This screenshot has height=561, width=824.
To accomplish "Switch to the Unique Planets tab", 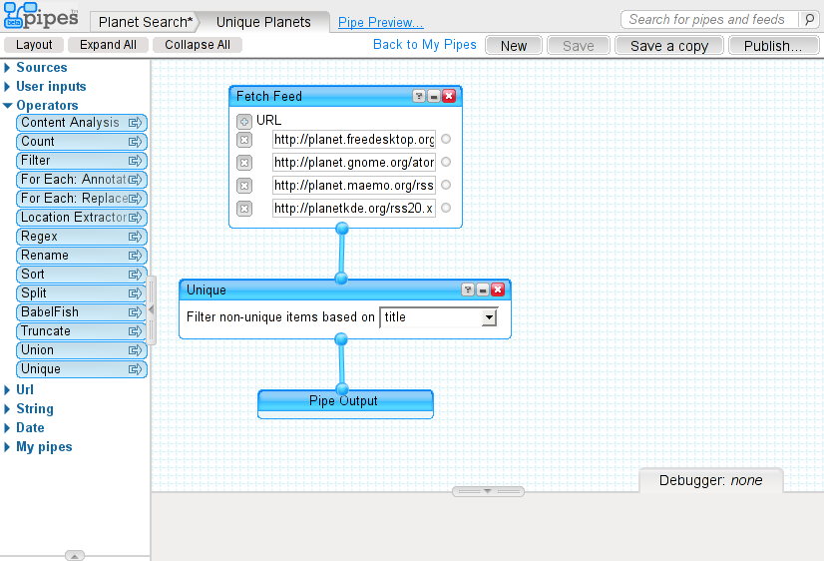I will [263, 22].
